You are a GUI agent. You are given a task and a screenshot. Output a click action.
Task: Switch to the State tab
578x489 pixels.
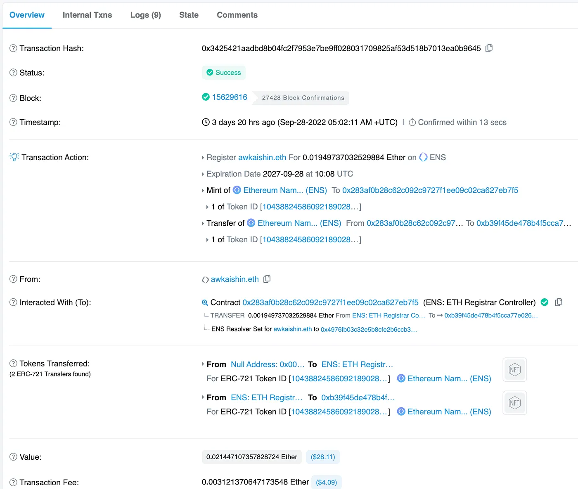click(189, 15)
